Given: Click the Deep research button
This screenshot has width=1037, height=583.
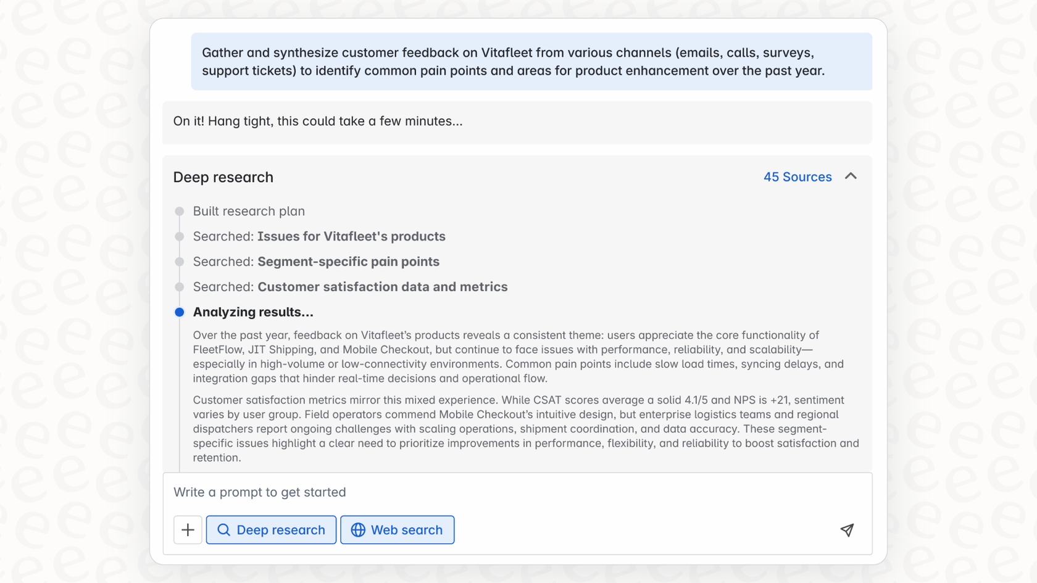Looking at the screenshot, I should [x=271, y=530].
